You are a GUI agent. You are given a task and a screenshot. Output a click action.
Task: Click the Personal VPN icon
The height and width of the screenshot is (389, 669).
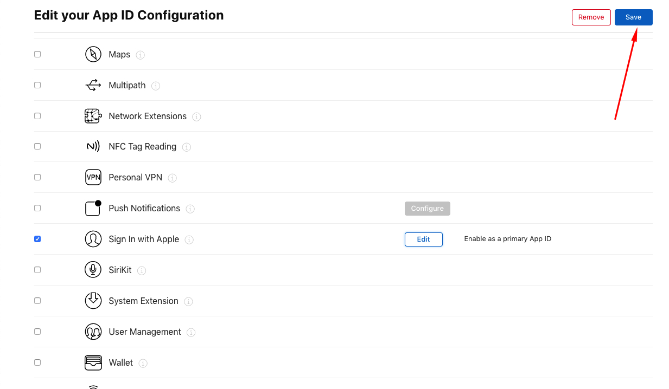point(93,177)
